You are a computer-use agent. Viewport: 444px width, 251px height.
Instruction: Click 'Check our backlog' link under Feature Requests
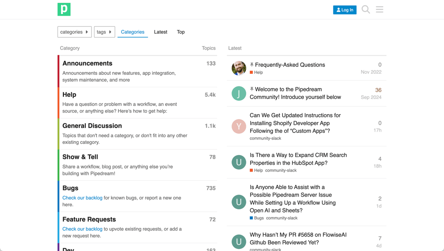82,229
